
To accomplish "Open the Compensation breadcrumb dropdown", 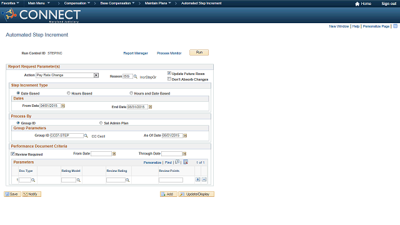I will (77, 3).
